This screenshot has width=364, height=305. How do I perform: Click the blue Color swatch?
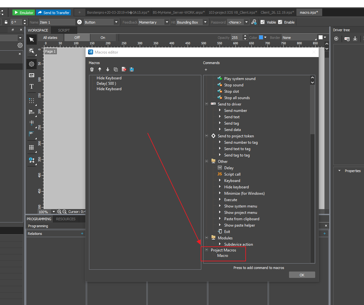261,38
